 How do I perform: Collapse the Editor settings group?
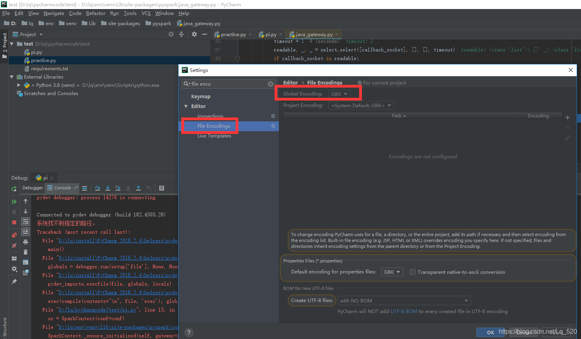point(186,106)
